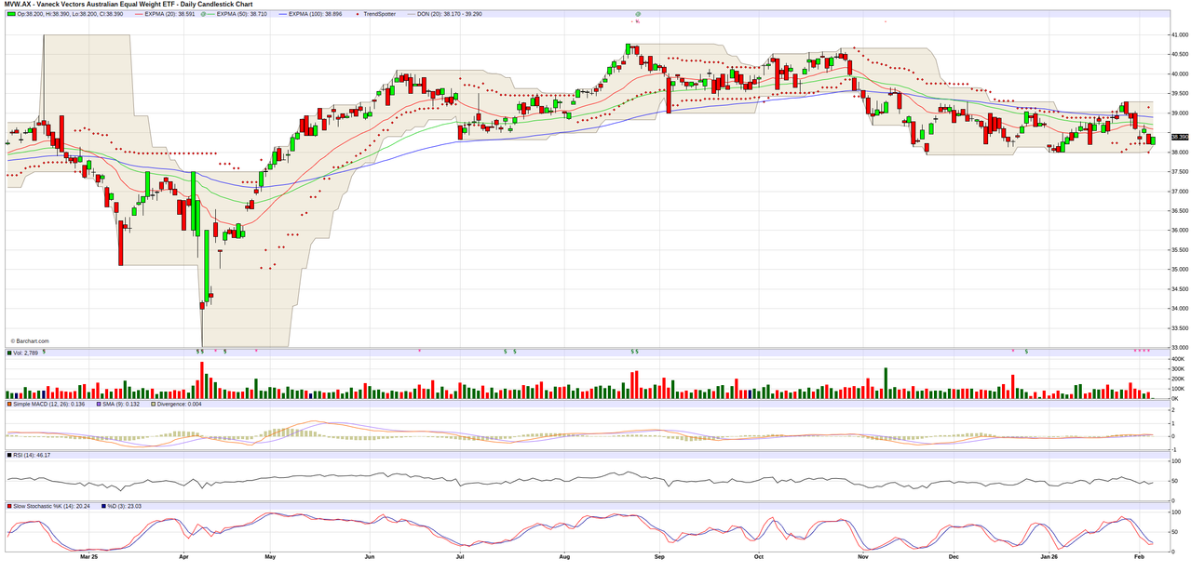Click the Jun date axis label
Viewport: 1191px width, 572px height.
point(369,556)
